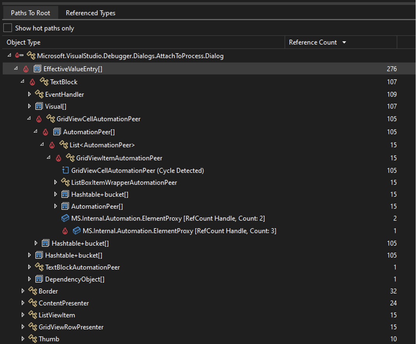Collapse the GridViewItemAutomationPeer node
Screen dimensions: 419x344
click(x=49, y=158)
